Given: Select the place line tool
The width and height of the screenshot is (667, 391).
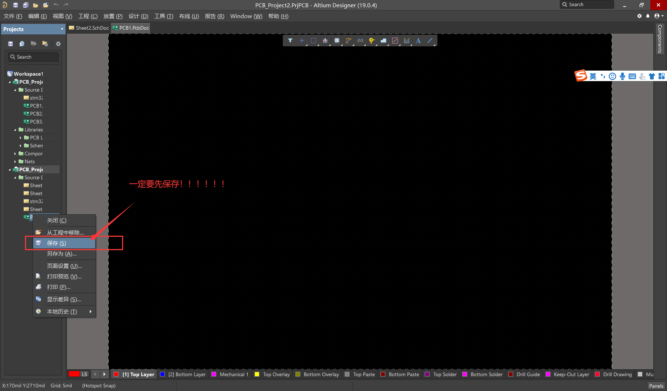Looking at the screenshot, I should [430, 41].
